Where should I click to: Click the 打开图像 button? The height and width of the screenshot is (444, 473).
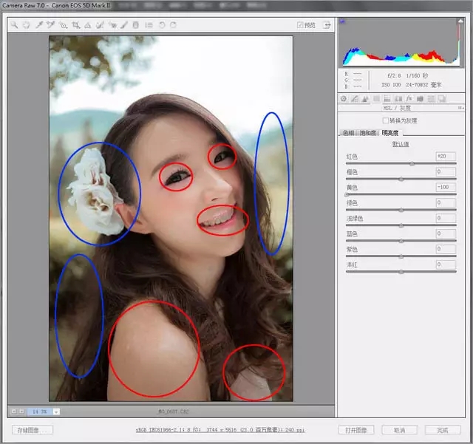[x=357, y=429]
